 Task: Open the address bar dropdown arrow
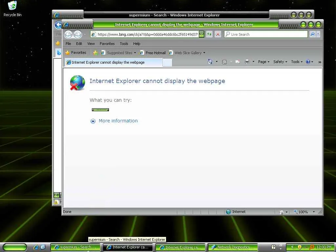click(201, 34)
